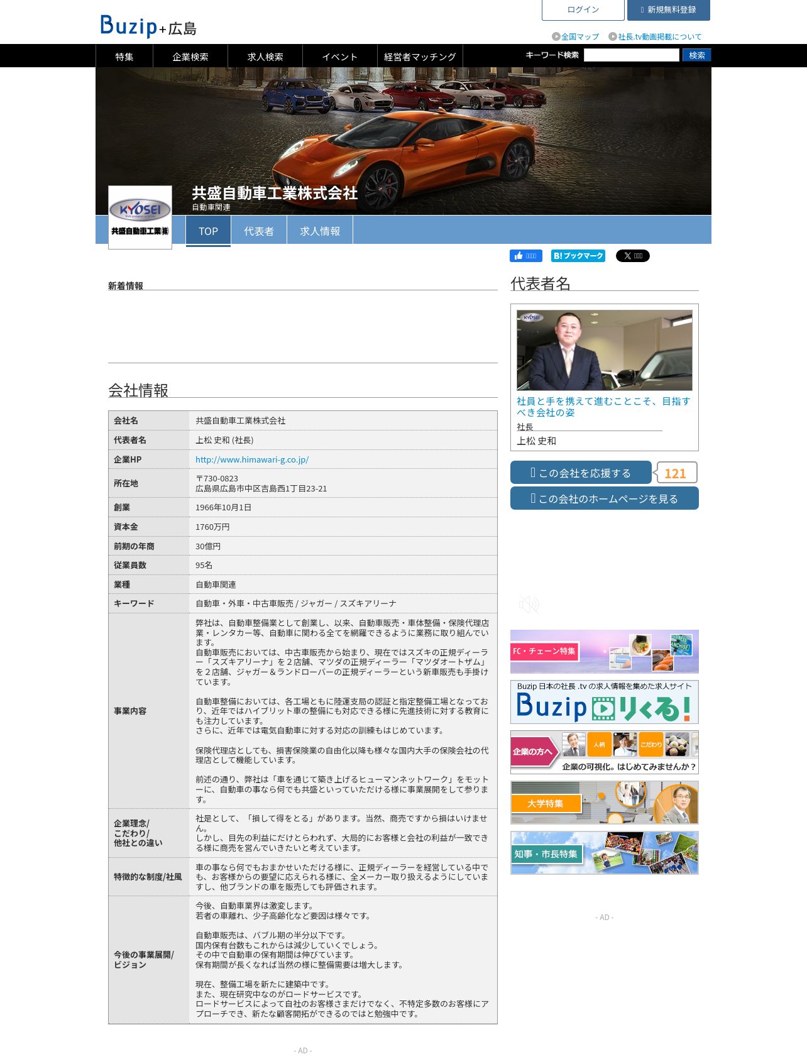Viewport: 807px width, 1064px height.
Task: Click the 今後の事業展開/ビジョン row label
Action: tap(144, 960)
